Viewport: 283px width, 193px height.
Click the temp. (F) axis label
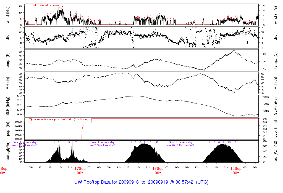coord(7,60)
